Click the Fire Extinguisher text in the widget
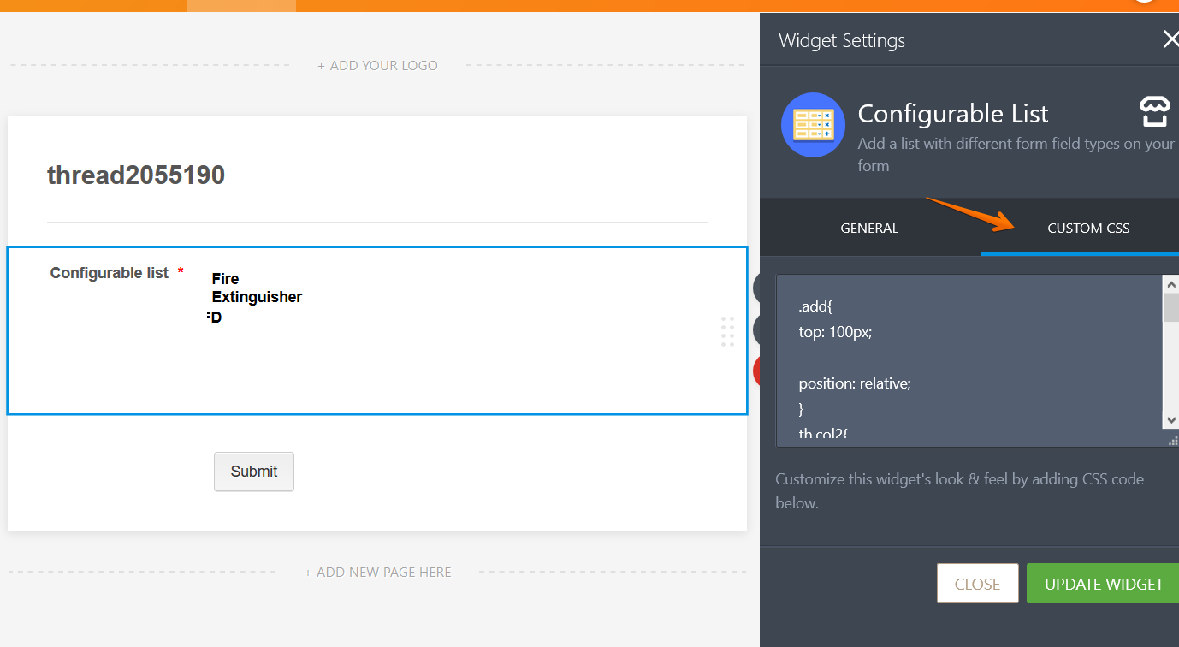The image size is (1179, 647). pos(256,288)
